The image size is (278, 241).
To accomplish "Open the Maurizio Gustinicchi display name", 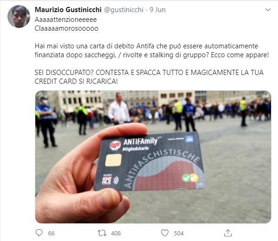I will (x=68, y=10).
